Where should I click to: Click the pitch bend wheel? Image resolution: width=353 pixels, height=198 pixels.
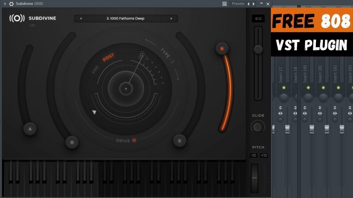coord(255,178)
